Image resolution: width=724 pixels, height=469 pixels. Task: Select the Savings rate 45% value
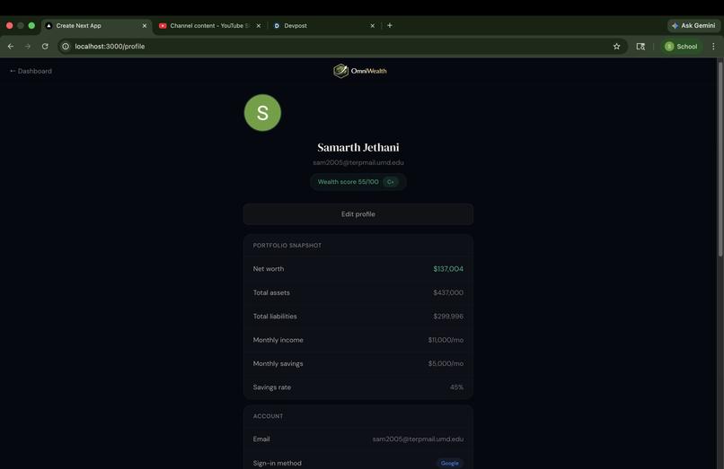456,387
